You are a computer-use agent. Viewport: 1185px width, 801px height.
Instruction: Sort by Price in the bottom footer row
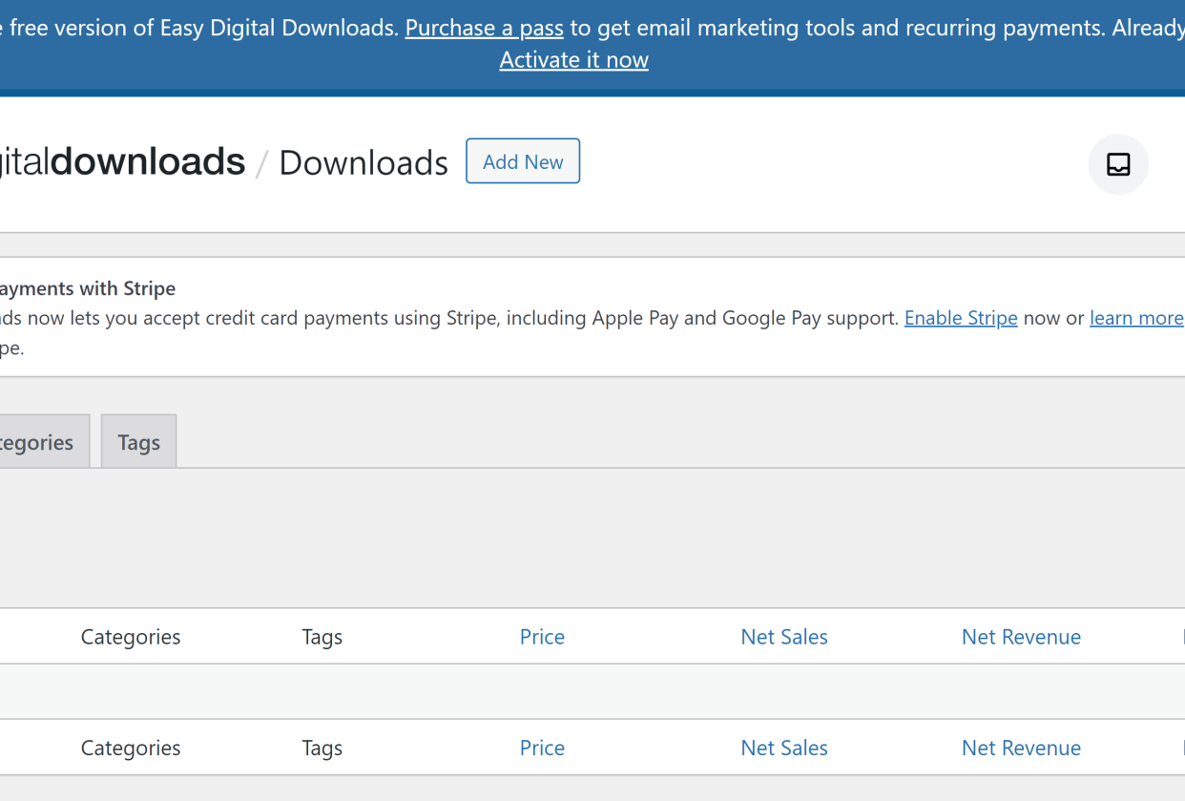pyautogui.click(x=542, y=748)
